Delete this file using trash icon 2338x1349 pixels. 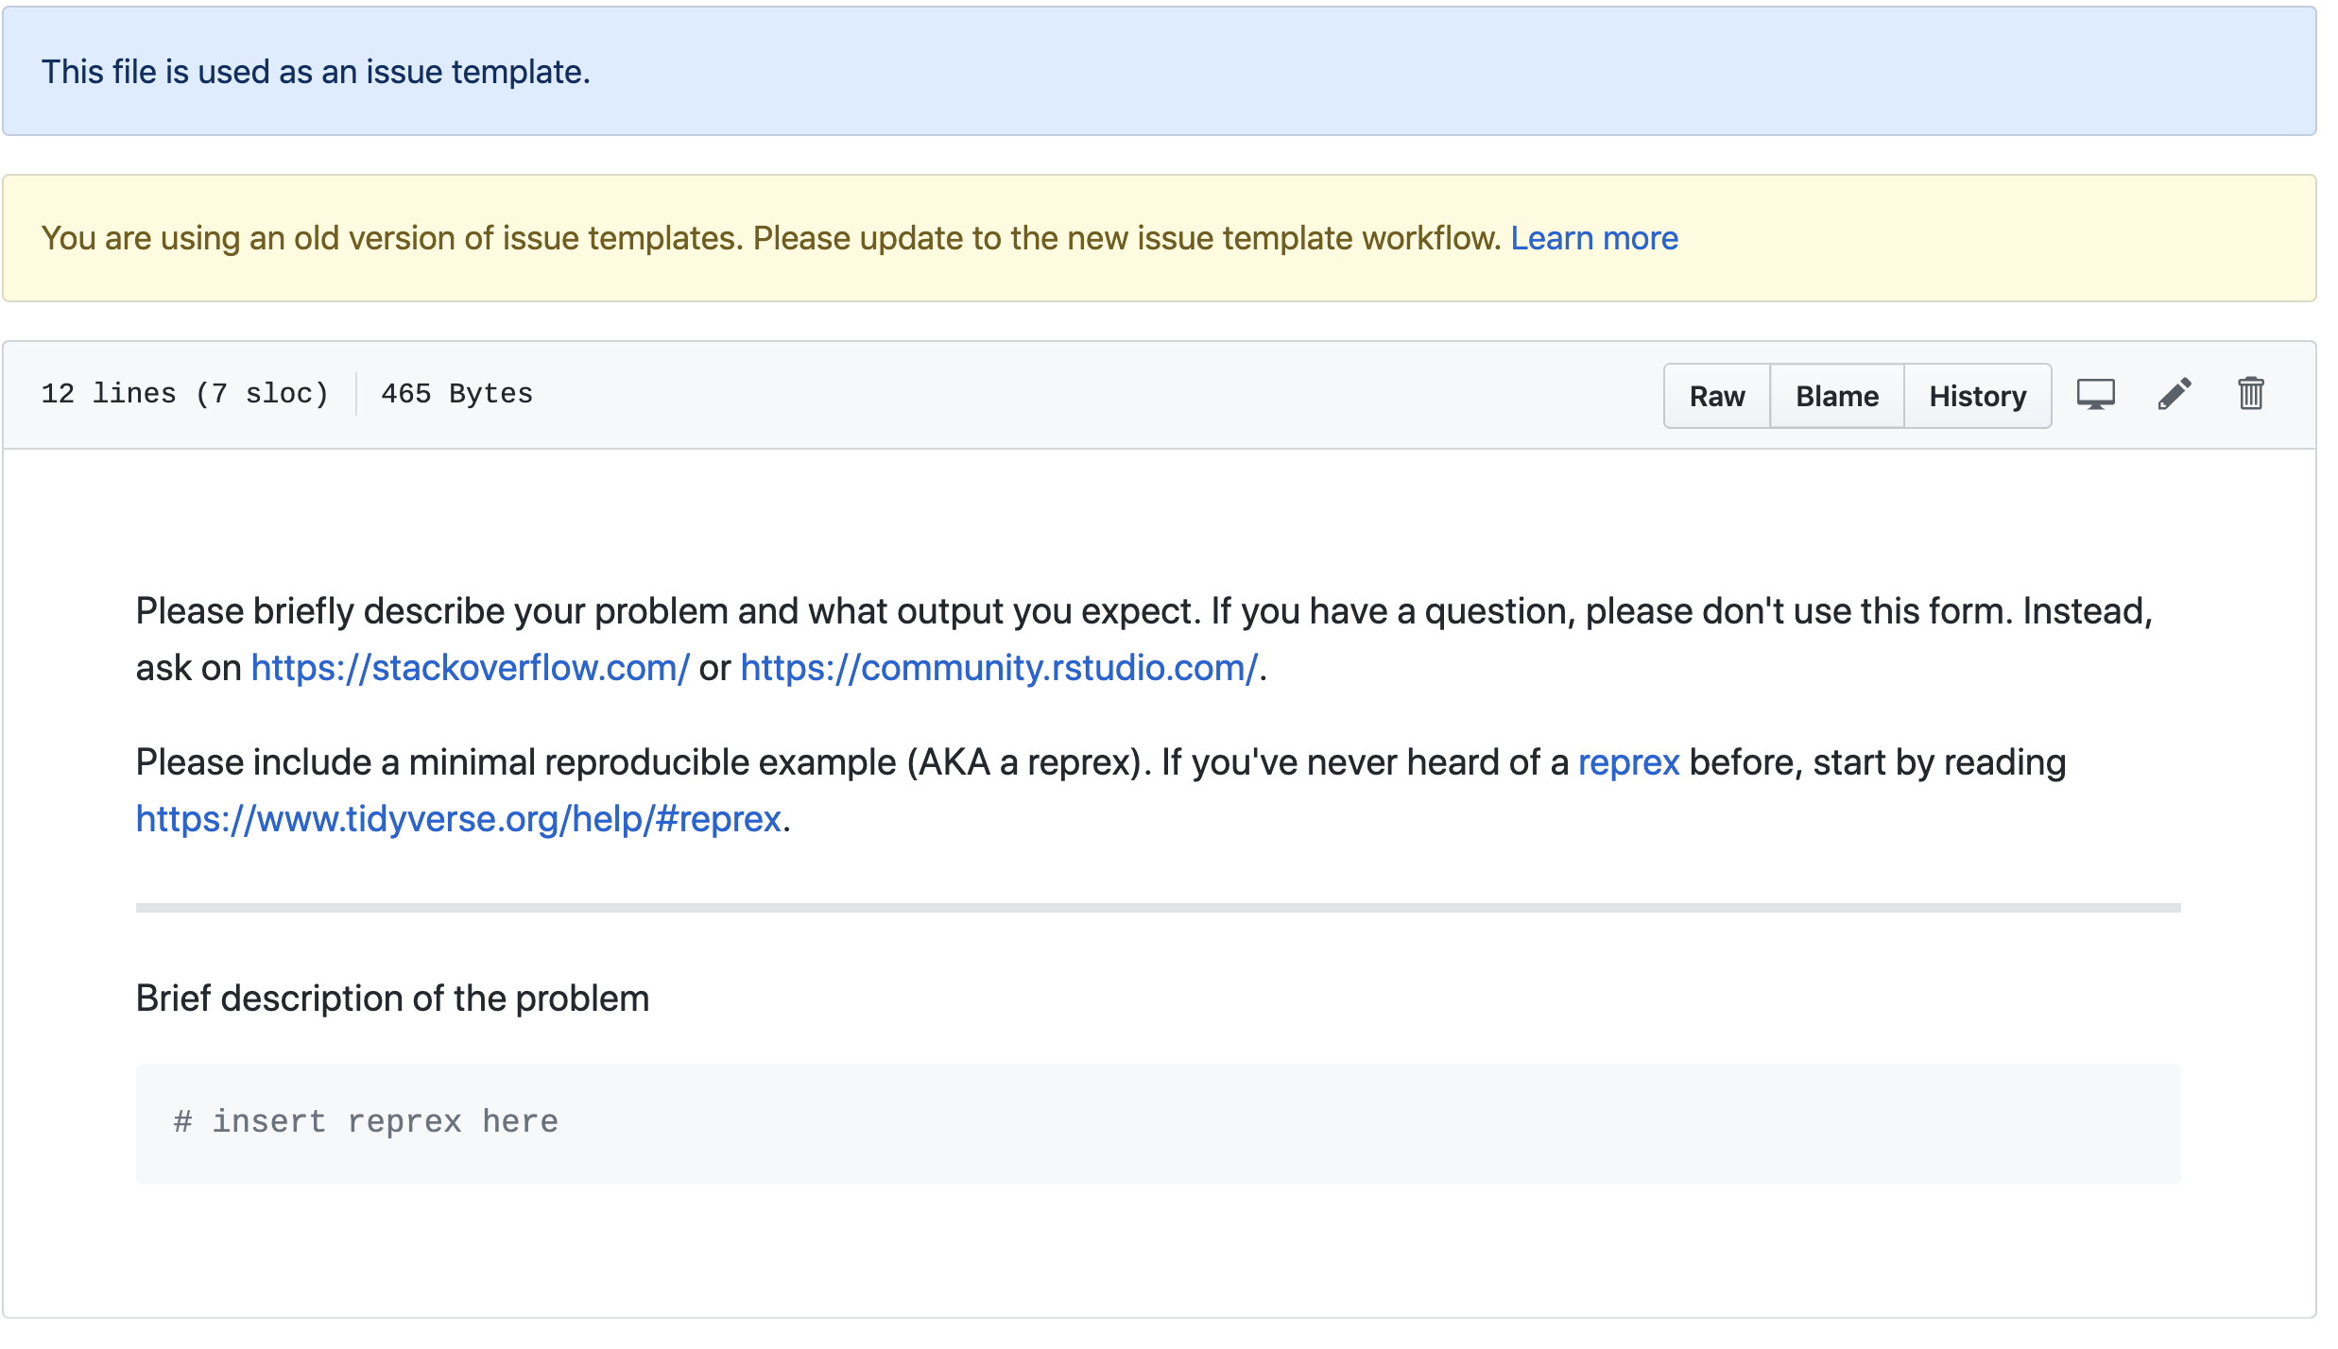(2250, 395)
